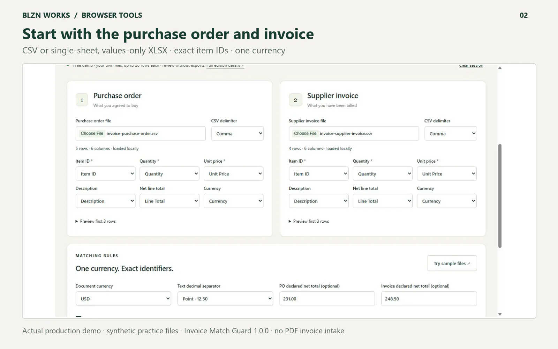Open the Full edition details link

225,66
